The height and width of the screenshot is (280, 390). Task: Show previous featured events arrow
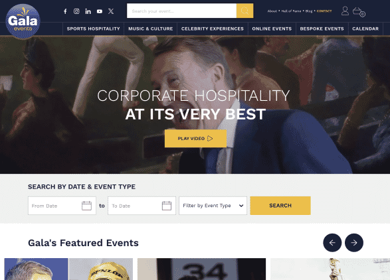pos(332,243)
